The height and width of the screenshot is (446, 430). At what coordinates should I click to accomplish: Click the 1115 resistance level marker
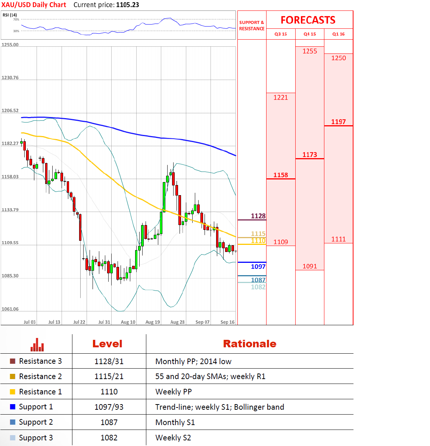pos(258,234)
